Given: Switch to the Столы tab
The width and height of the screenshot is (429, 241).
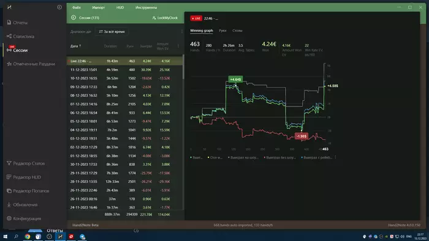Looking at the screenshot, I should tap(237, 31).
